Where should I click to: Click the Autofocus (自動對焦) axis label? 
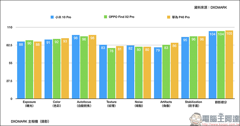tap(84, 104)
